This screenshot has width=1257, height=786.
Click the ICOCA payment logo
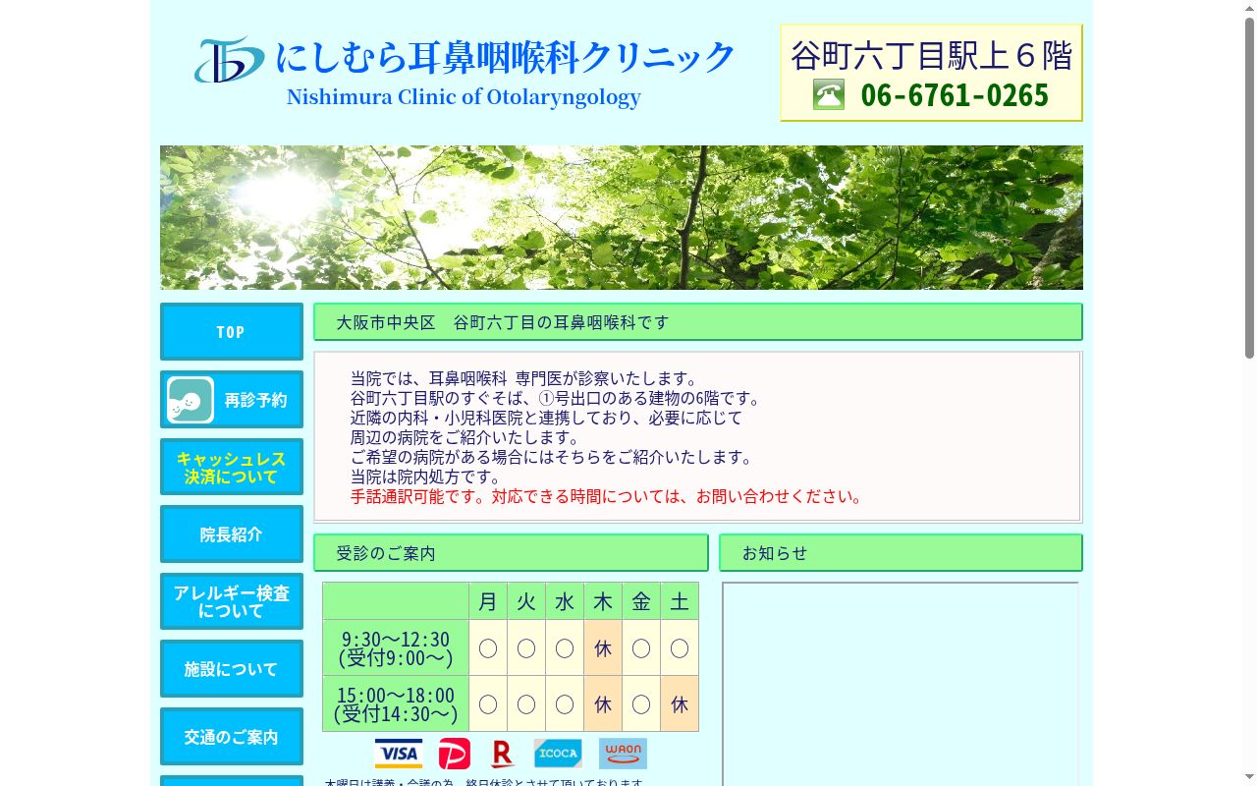pyautogui.click(x=558, y=754)
